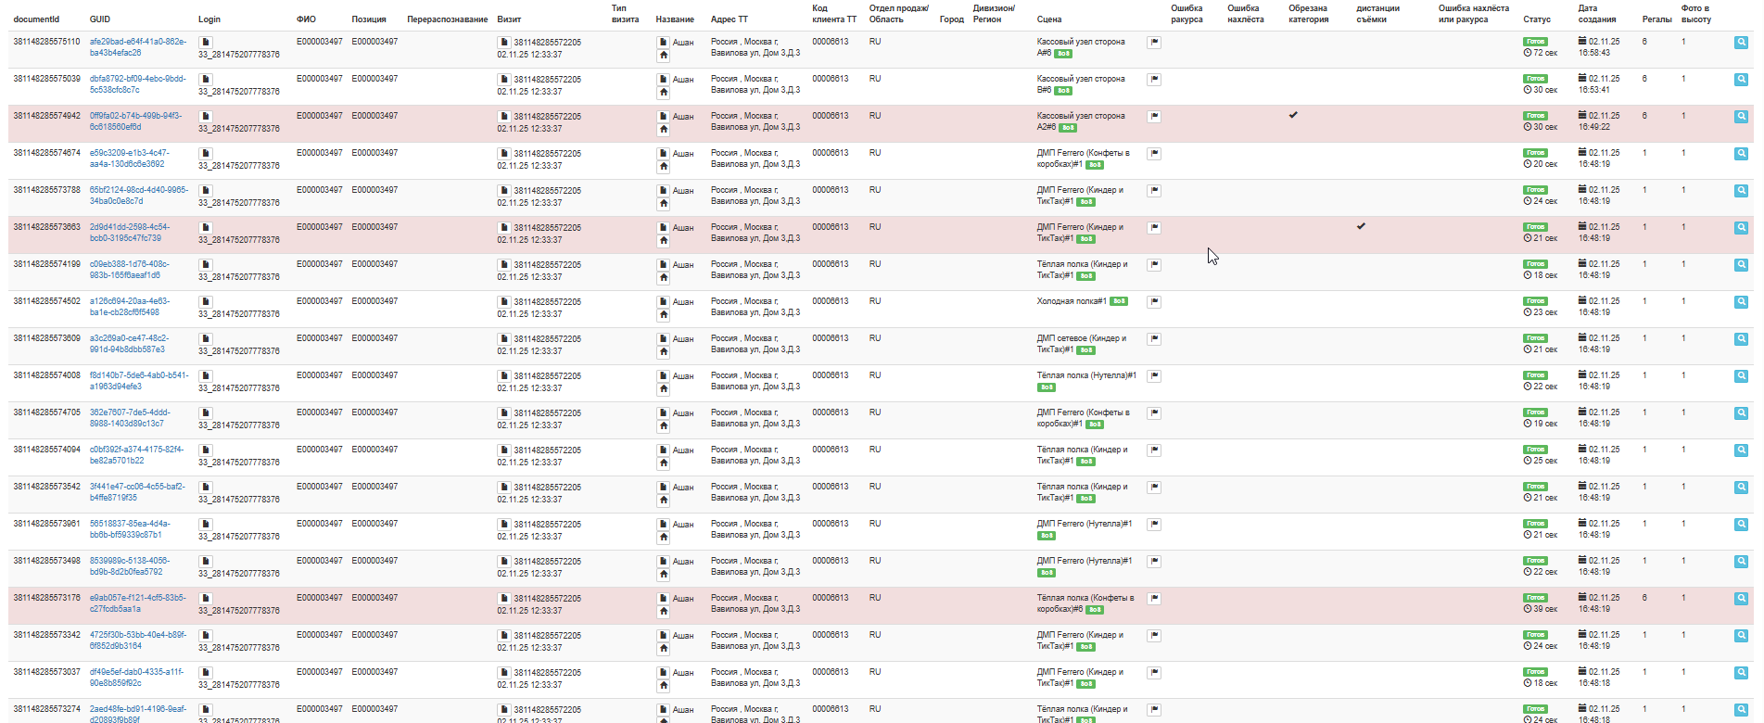Viewport: 1764px width, 723px height.
Task: Click the Дата создания column header
Action: (1597, 14)
